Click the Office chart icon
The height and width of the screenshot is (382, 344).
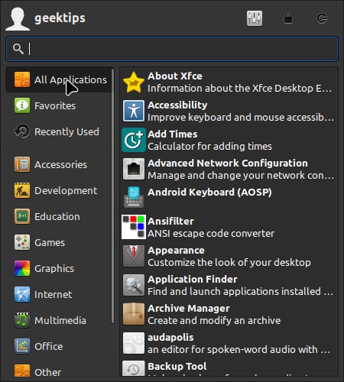click(x=22, y=346)
